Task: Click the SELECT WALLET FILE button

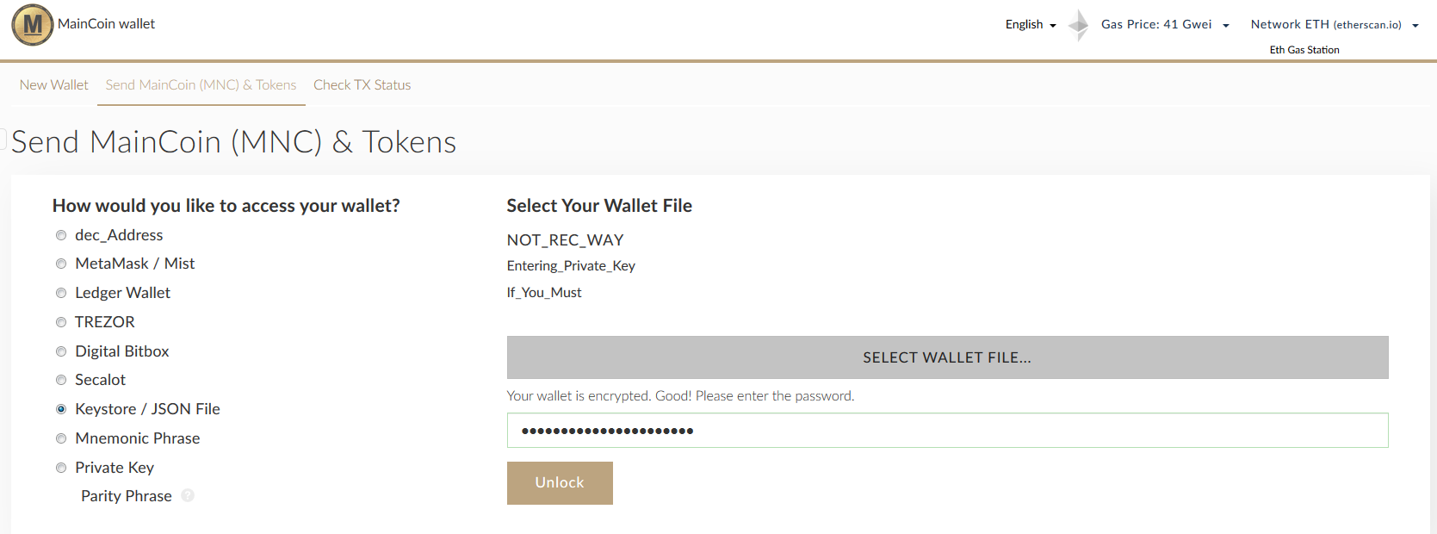Action: [x=947, y=357]
